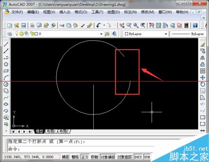Open the 文件(F) menu
This screenshot has width=209, height=162.
17,12
